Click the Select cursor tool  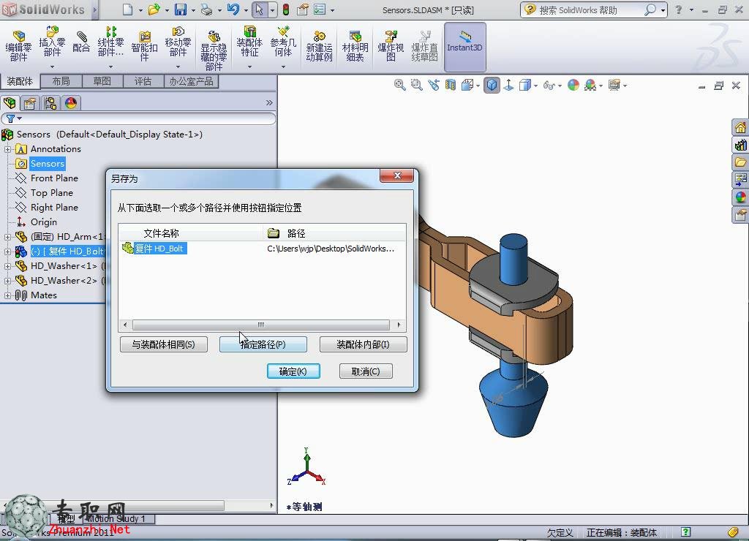[x=259, y=10]
